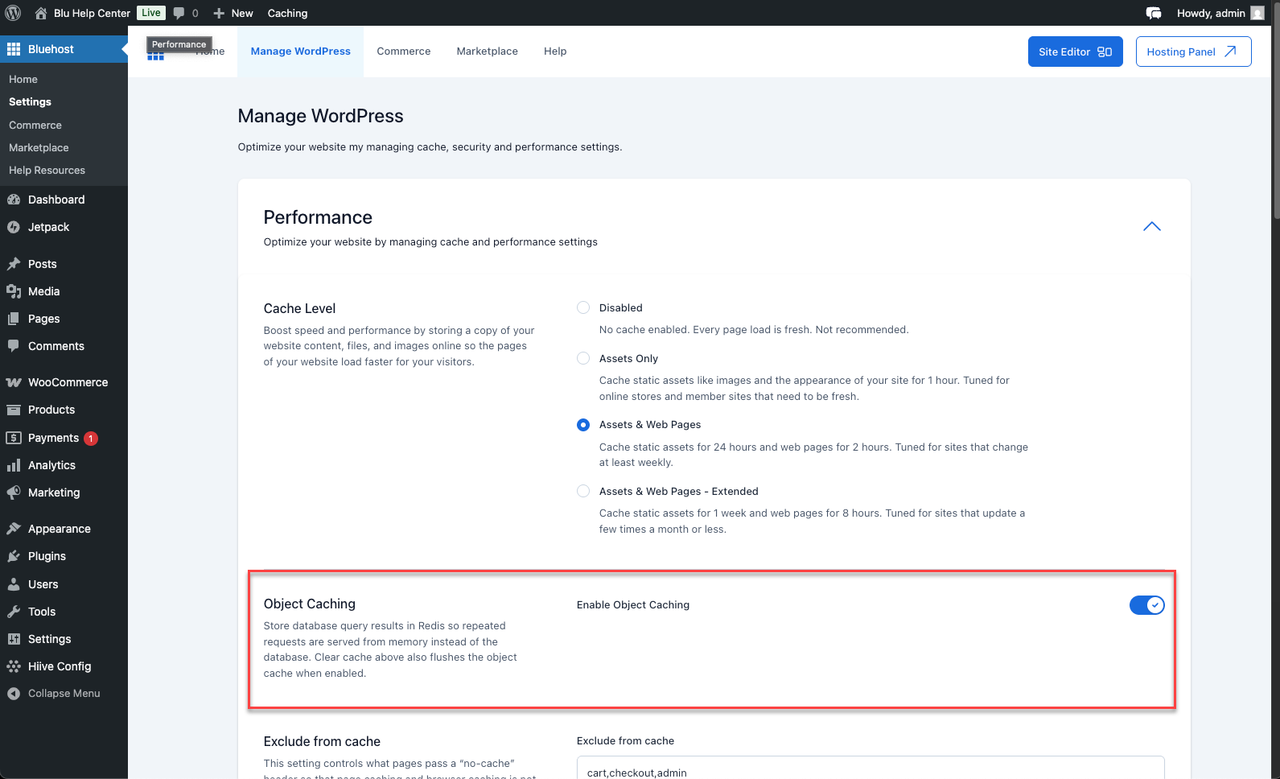Click the Bluehost grid logo icon
This screenshot has height=779, width=1280.
[x=155, y=56]
